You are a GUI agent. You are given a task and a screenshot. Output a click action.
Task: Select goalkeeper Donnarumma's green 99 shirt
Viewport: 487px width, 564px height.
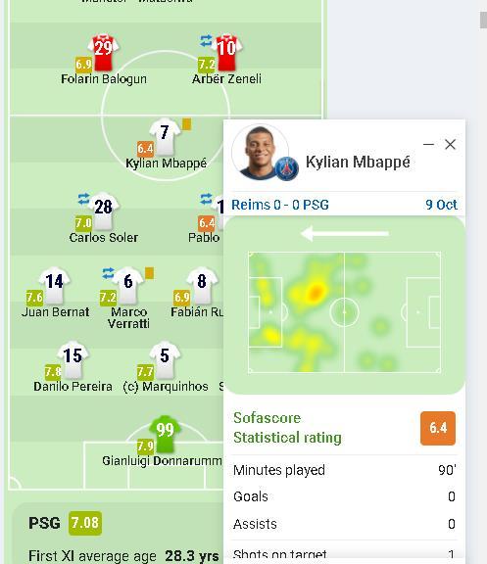tap(165, 434)
